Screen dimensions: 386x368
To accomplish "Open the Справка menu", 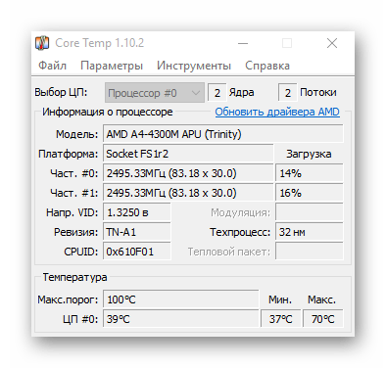I will click(267, 66).
